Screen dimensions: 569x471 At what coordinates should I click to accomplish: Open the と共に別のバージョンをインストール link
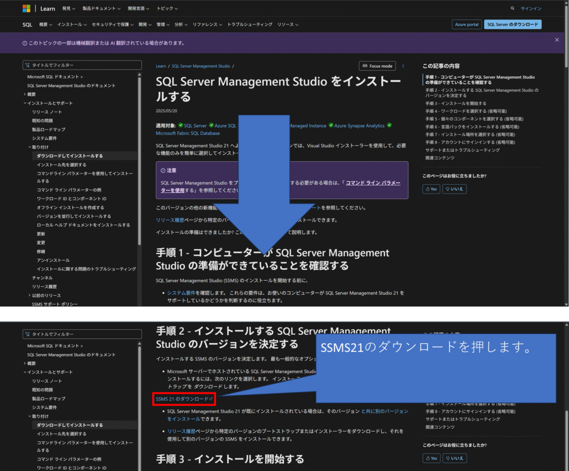[287, 415]
